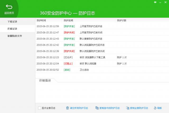
Task: Close the 360 protection log window
Action: (166, 2)
